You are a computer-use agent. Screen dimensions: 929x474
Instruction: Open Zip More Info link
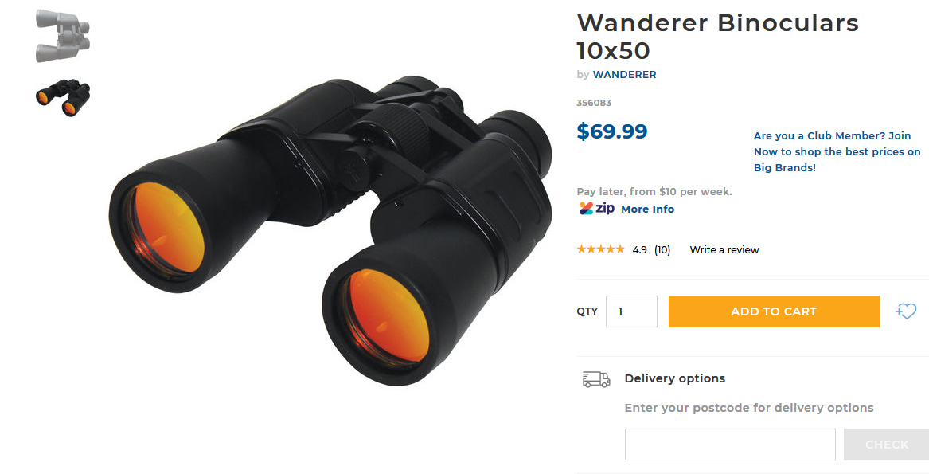647,209
